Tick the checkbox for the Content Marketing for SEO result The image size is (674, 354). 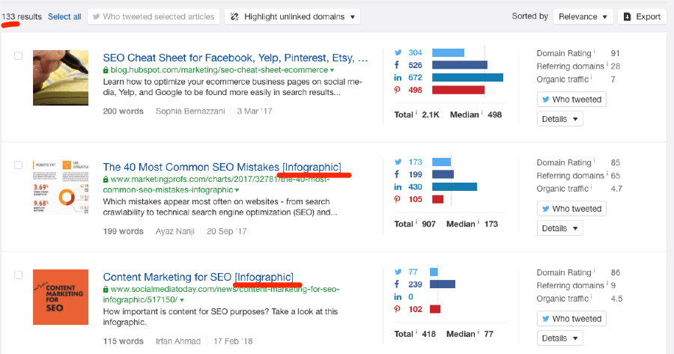tap(18, 275)
